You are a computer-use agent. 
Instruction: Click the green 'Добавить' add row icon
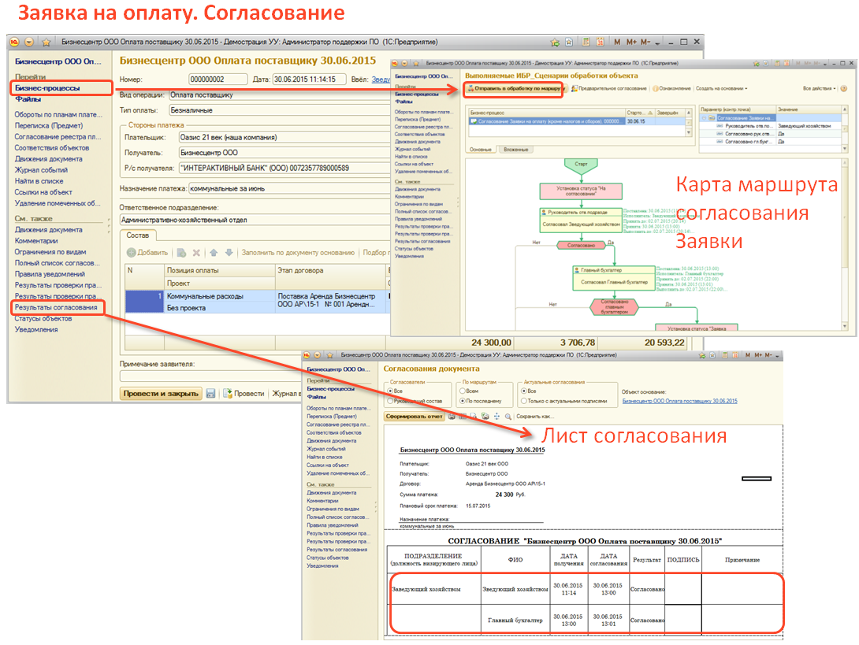[132, 253]
